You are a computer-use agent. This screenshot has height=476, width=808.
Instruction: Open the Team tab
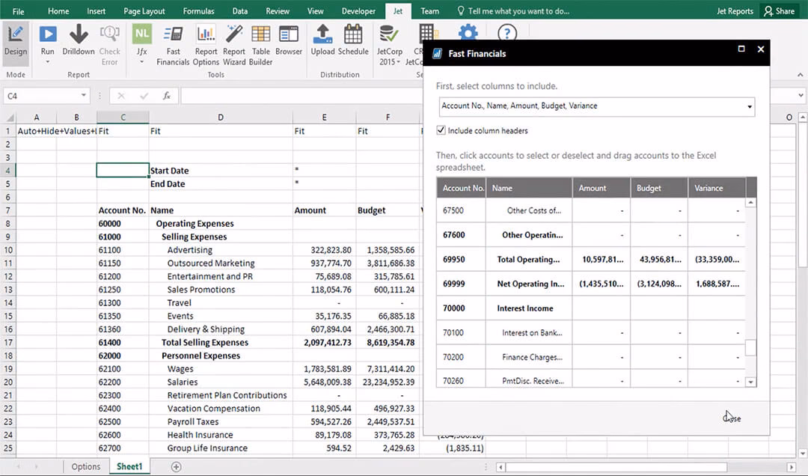[x=429, y=10]
